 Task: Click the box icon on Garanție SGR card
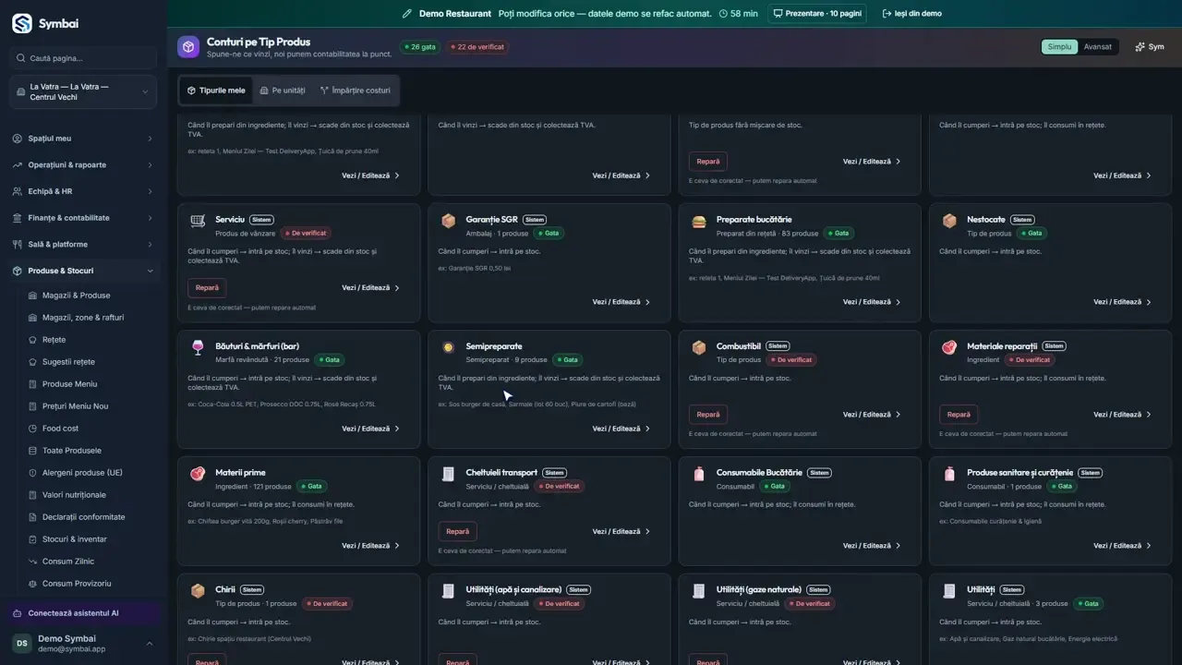tap(448, 220)
